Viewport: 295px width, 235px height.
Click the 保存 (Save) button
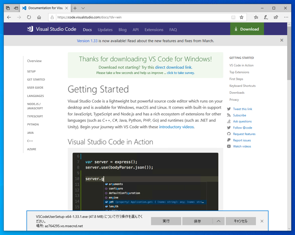[197, 221]
